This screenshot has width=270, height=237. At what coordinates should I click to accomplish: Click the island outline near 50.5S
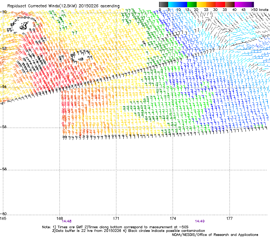(x=24, y=26)
